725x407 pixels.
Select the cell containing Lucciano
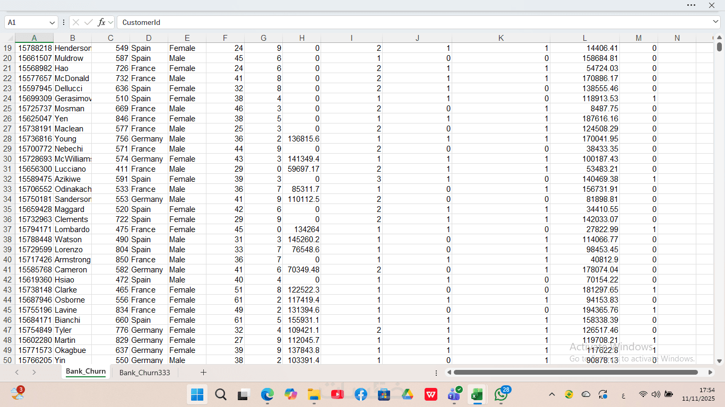[x=73, y=169]
